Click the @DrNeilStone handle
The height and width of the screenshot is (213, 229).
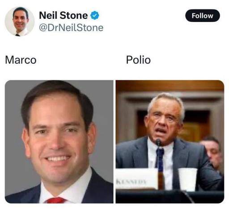(x=71, y=28)
